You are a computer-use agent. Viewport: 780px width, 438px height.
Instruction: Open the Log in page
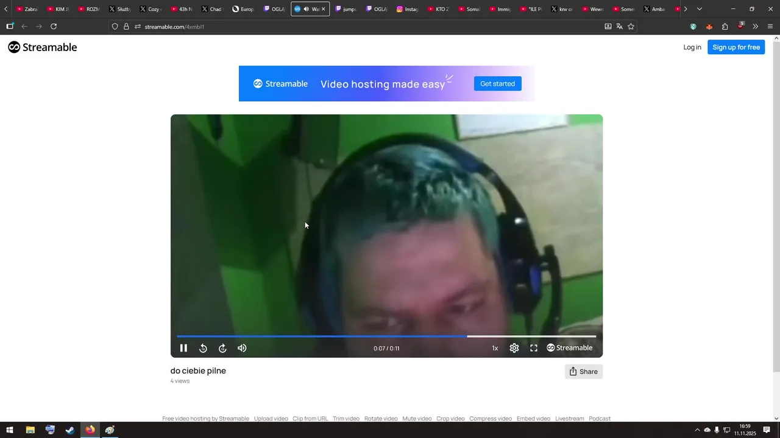(692, 47)
